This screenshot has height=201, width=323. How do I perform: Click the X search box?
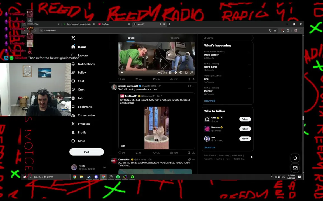pos(228,38)
